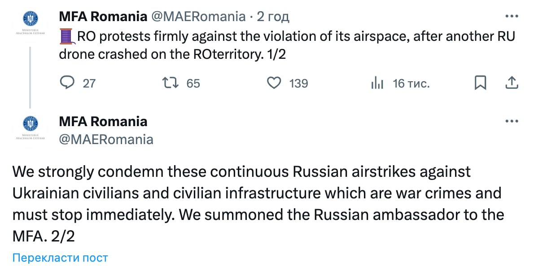534x272 pixels.
Task: Open the first tweet's text body
Action: [287, 45]
